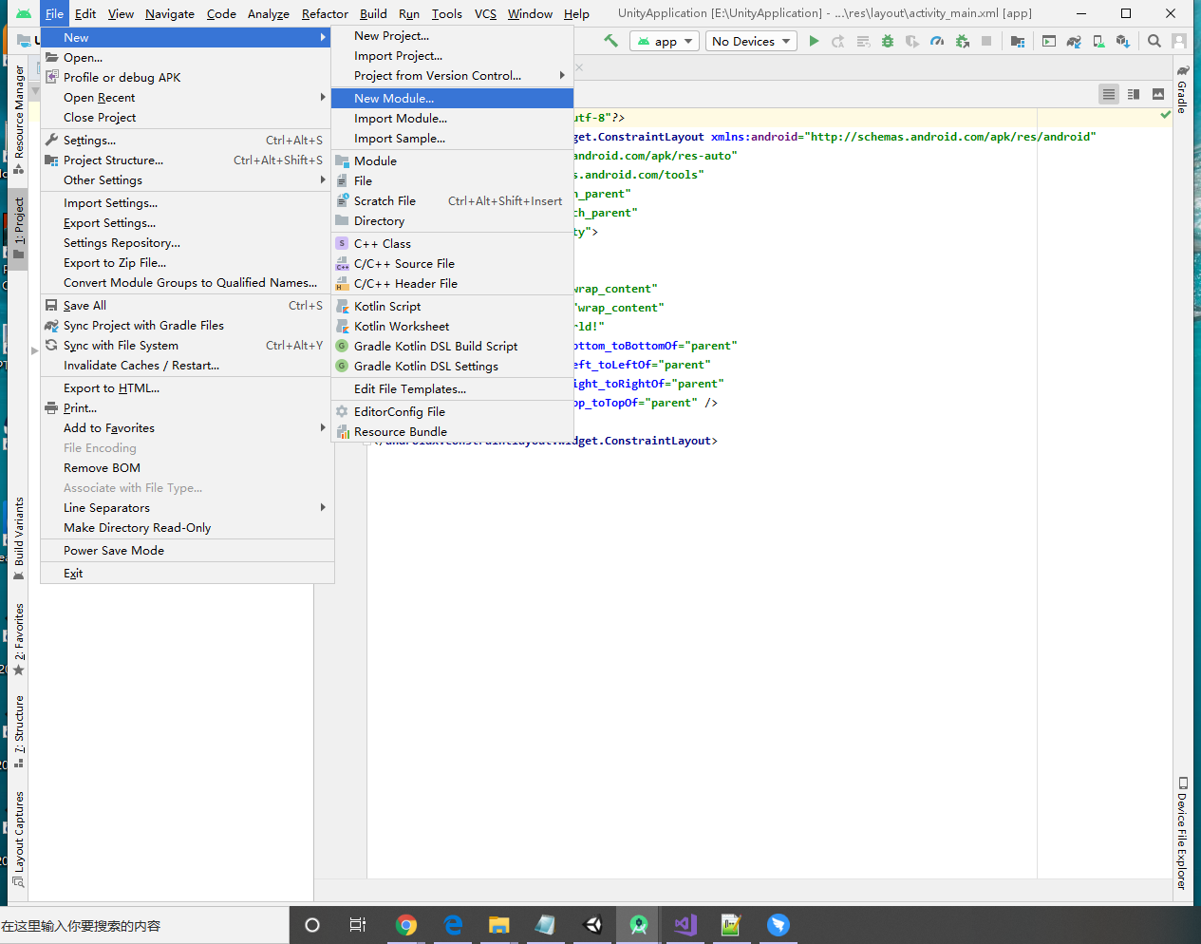Open the Layout Captures tool window

[x=19, y=839]
